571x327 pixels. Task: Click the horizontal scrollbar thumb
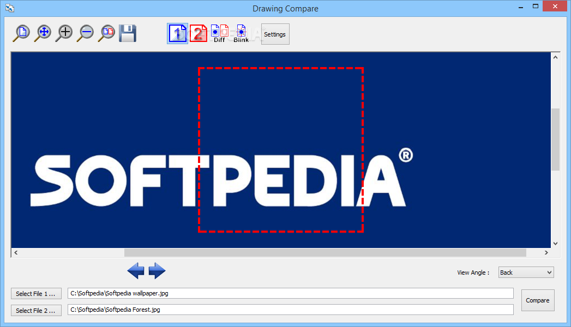(325, 252)
